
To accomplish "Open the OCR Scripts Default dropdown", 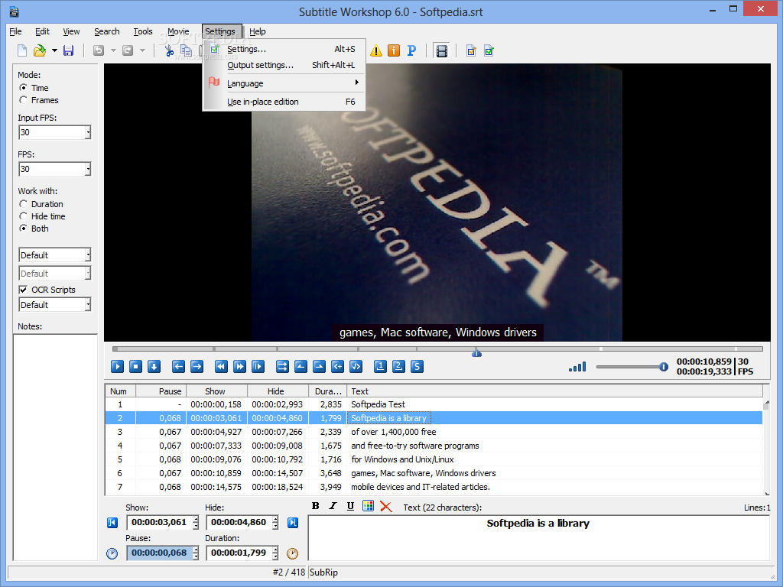I will pyautogui.click(x=88, y=304).
